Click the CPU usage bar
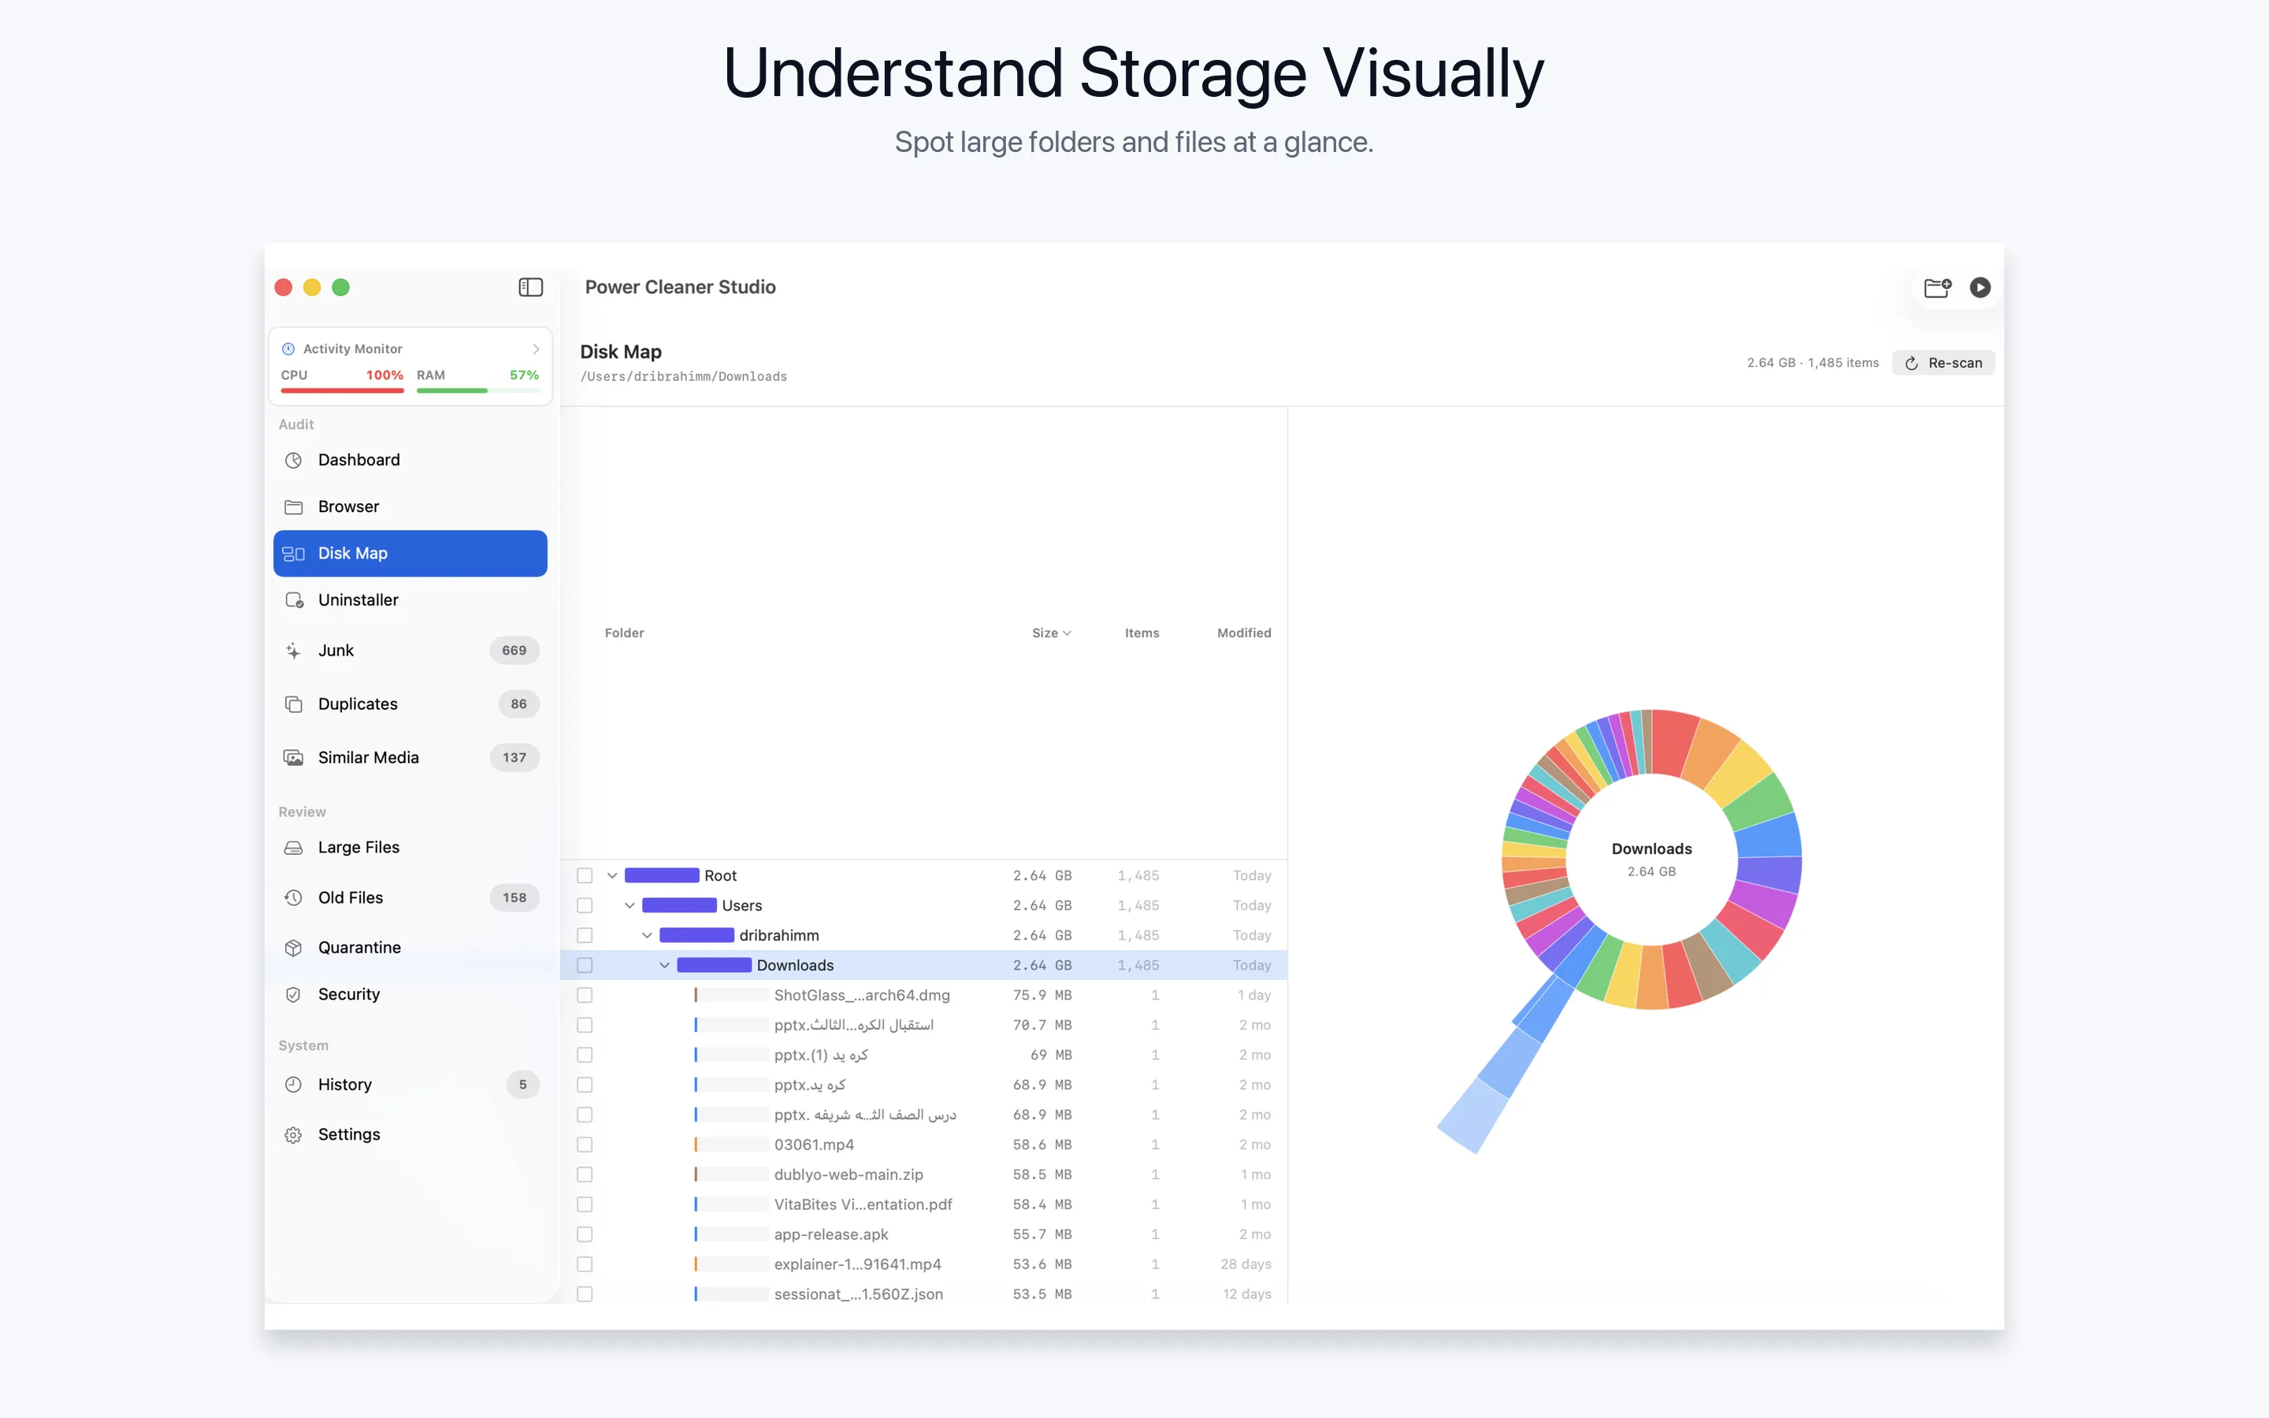 (342, 390)
